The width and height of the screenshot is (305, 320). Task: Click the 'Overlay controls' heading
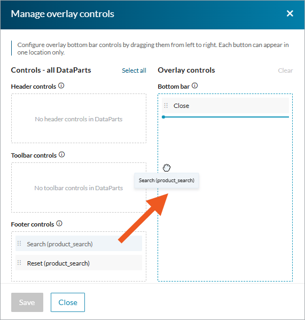[x=186, y=70]
